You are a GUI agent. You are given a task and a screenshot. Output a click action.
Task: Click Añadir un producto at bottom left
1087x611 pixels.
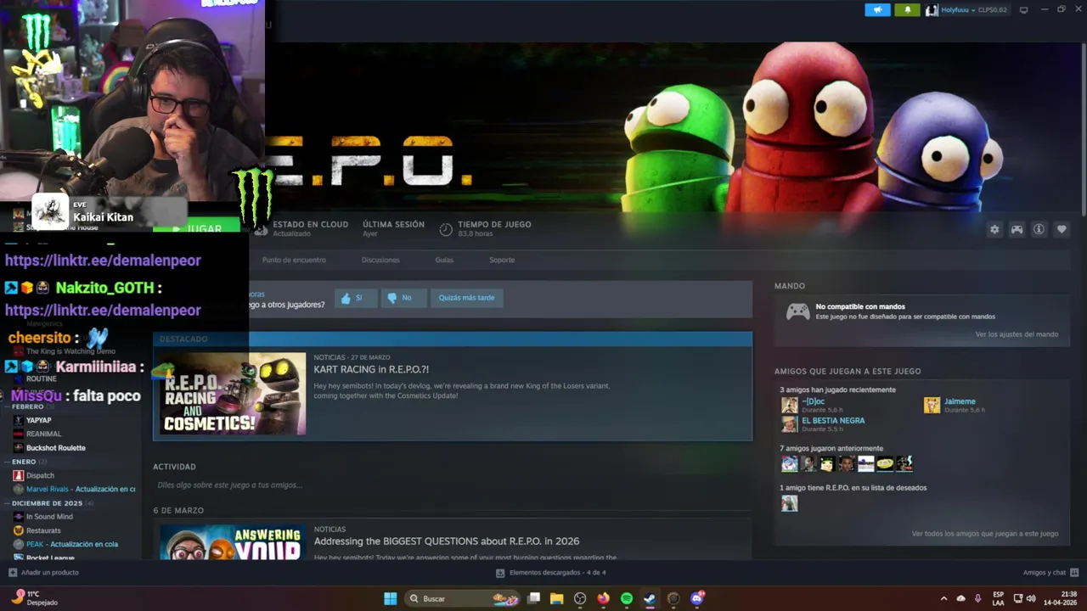click(43, 573)
